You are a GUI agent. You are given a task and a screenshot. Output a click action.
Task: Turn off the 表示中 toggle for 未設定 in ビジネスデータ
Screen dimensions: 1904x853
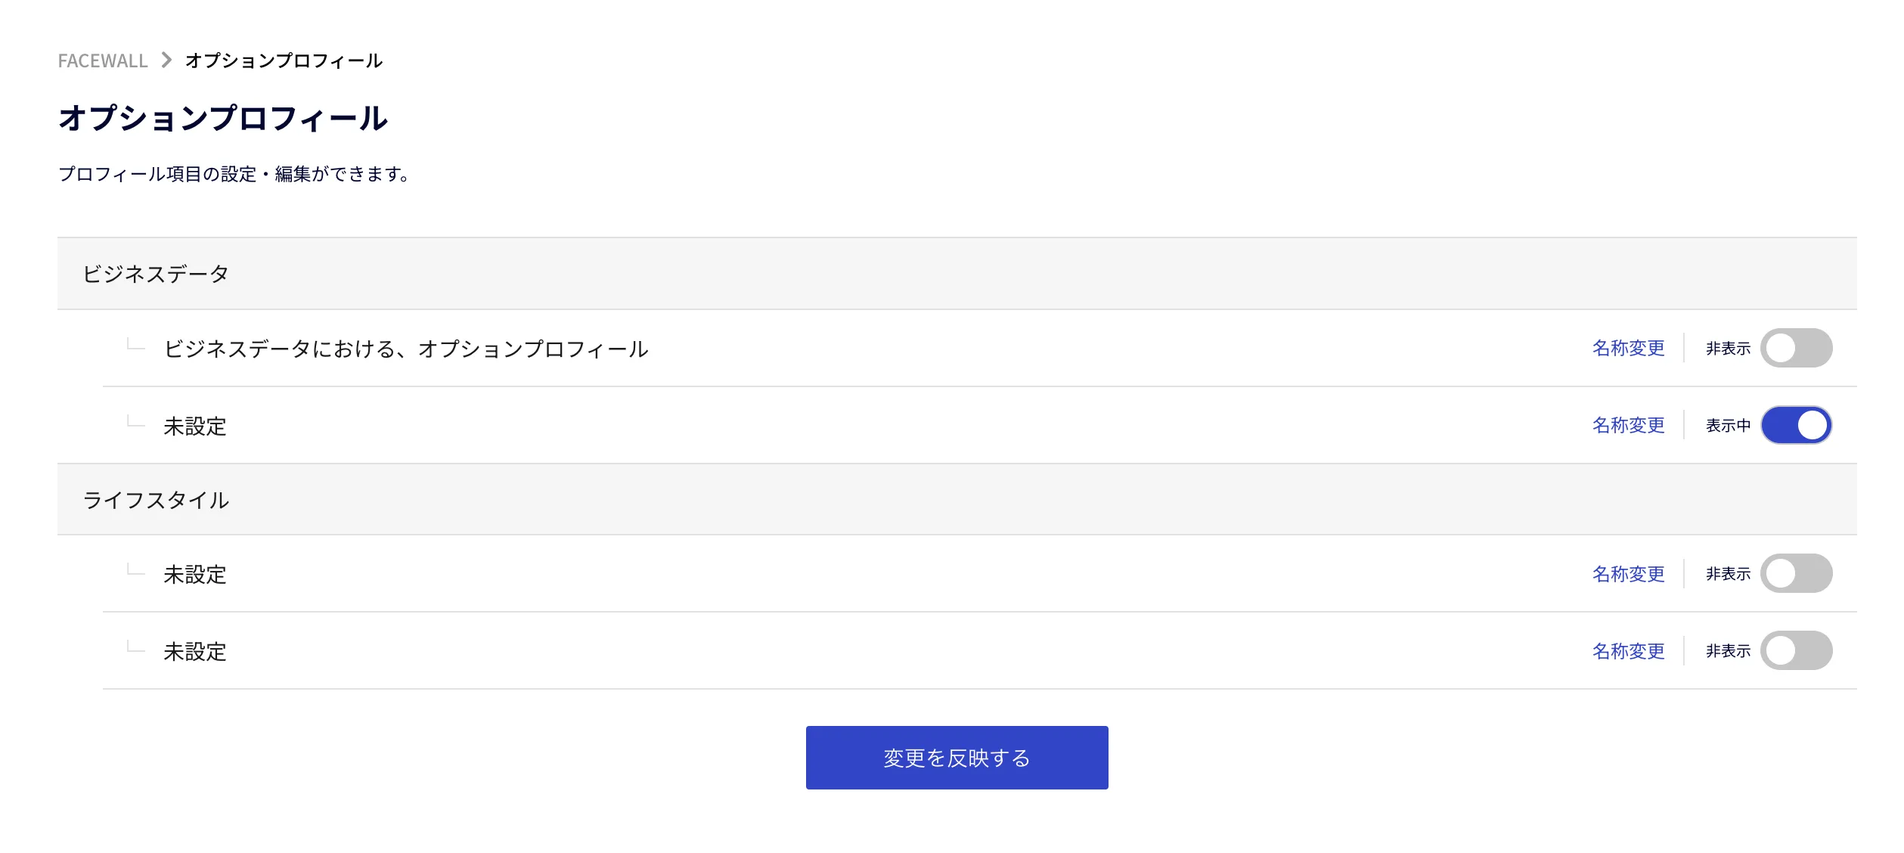coord(1796,425)
